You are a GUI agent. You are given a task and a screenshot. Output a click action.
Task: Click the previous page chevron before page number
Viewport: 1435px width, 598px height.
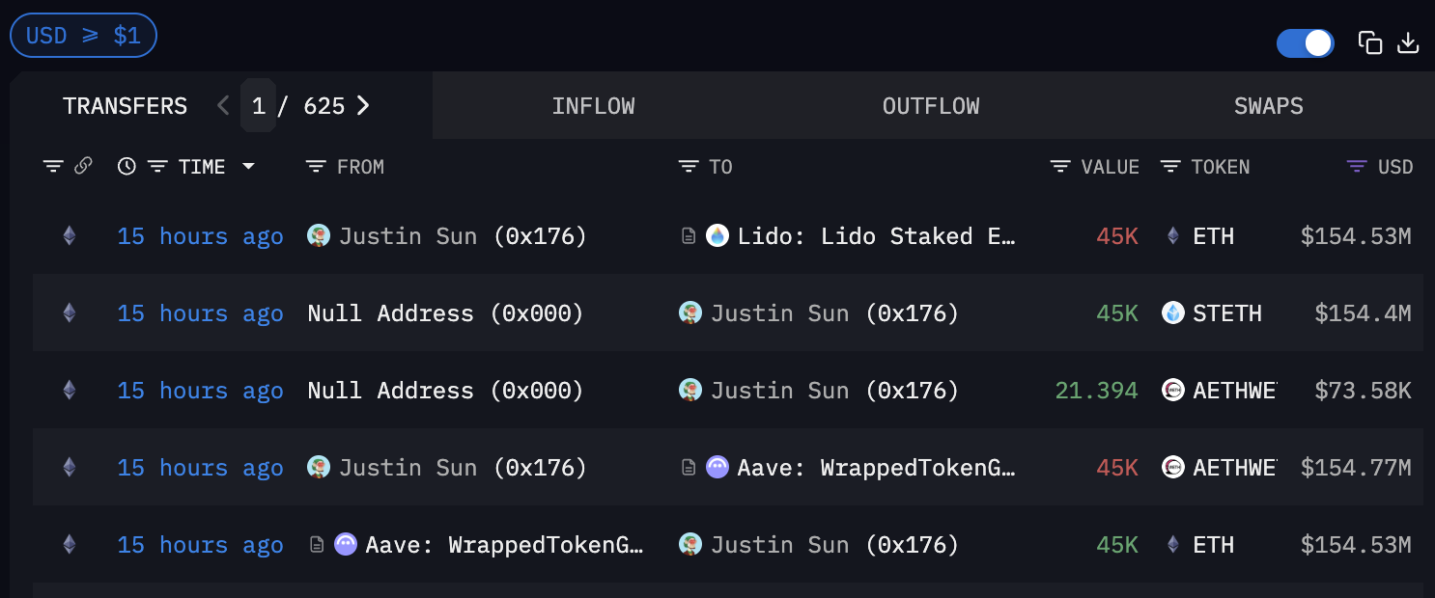tap(222, 105)
